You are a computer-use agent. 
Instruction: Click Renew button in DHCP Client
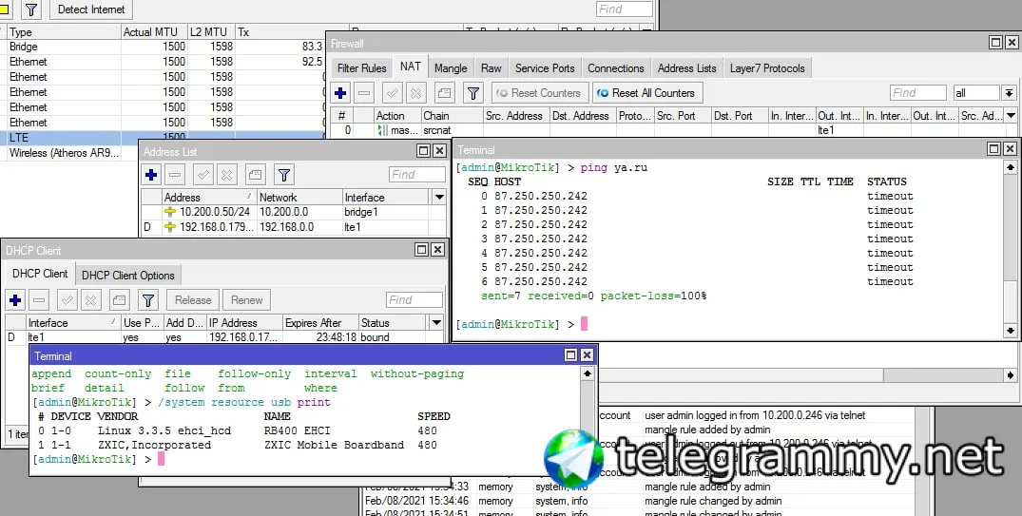pyautogui.click(x=246, y=300)
